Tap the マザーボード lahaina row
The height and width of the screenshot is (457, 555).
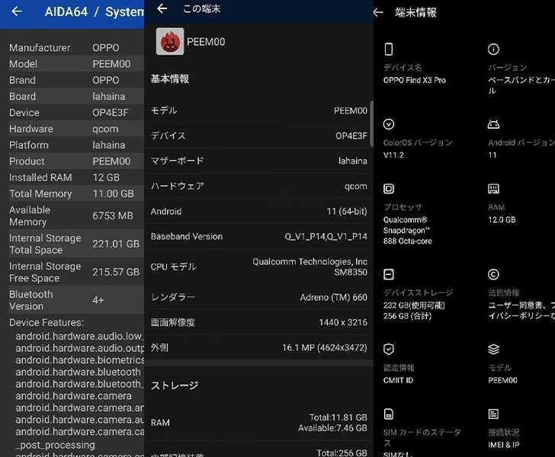click(x=258, y=161)
